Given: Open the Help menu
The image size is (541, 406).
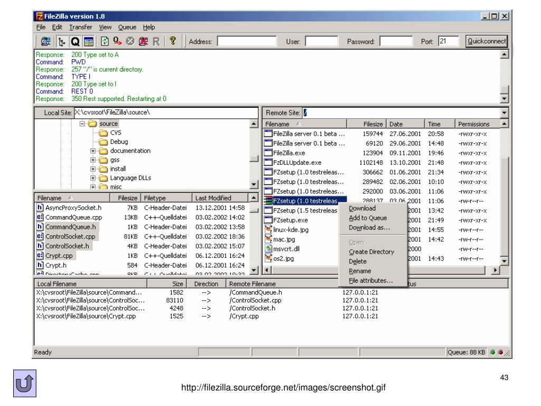Looking at the screenshot, I should (x=148, y=27).
